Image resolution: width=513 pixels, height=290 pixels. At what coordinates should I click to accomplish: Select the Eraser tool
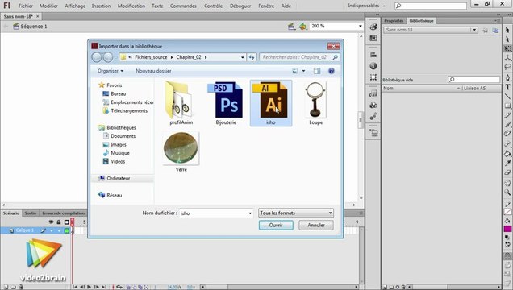click(x=507, y=172)
